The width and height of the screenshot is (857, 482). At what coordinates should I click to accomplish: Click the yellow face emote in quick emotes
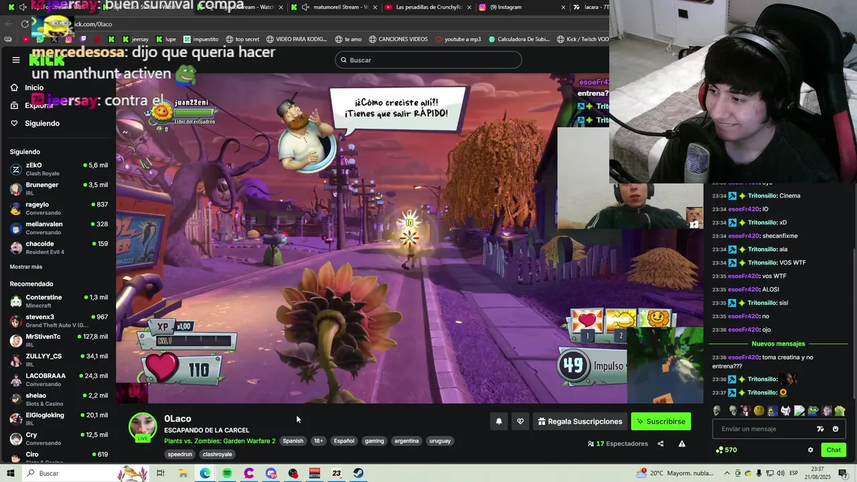(x=759, y=411)
